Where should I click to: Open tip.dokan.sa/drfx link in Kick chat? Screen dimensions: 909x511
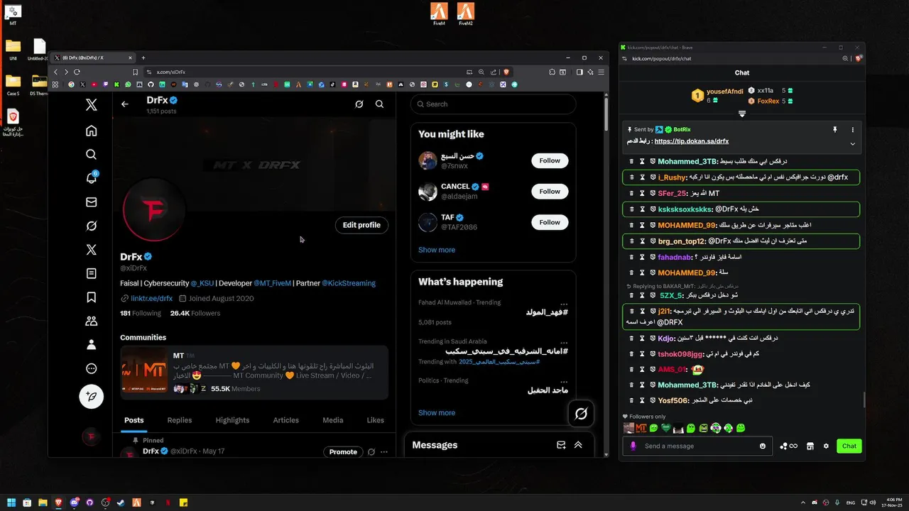692,141
